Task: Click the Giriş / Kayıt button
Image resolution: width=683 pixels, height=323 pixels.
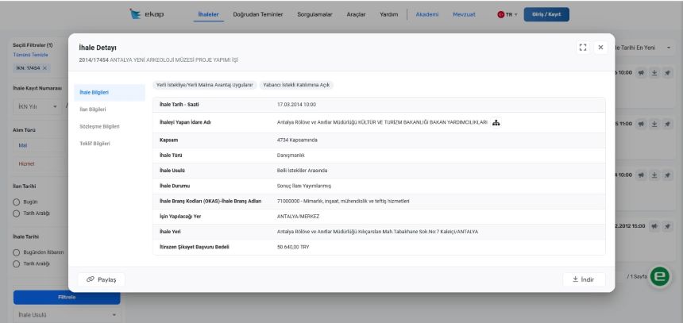Action: click(546, 14)
